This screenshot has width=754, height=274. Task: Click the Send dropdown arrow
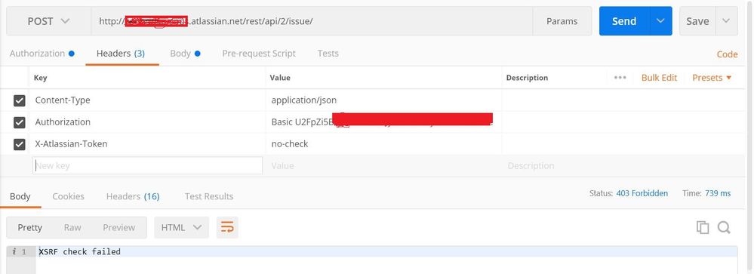click(x=660, y=20)
